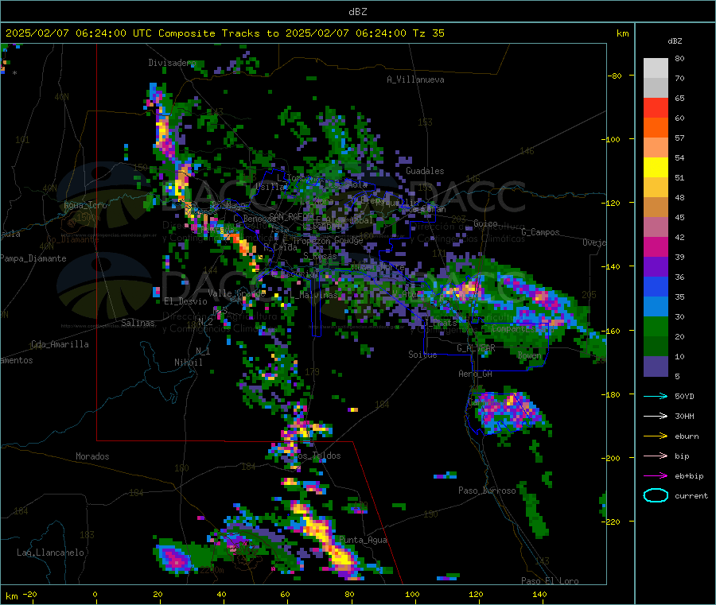Click the 'C_Campos' map label

(x=540, y=232)
